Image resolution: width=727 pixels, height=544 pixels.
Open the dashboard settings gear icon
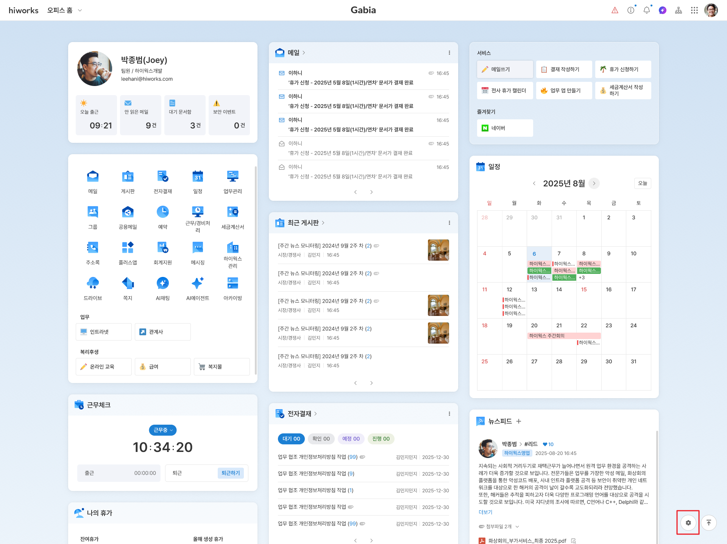point(688,523)
